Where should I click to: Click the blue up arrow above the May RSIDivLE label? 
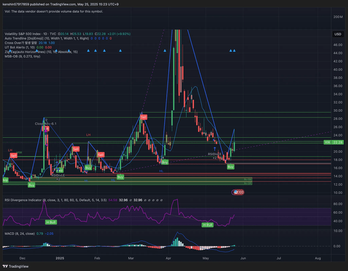pos(214,149)
